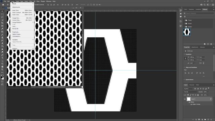This screenshot has height=121, width=215.
Task: Open the workspace switcher icon
Action: [x=208, y=5]
